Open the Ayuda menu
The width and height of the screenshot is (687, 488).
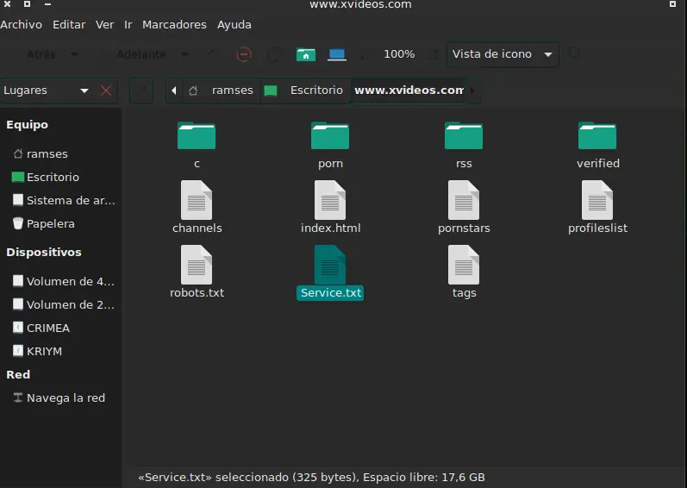pyautogui.click(x=234, y=24)
